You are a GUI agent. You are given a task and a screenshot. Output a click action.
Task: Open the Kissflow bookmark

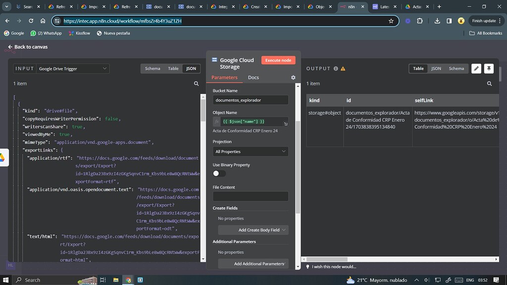[79, 33]
